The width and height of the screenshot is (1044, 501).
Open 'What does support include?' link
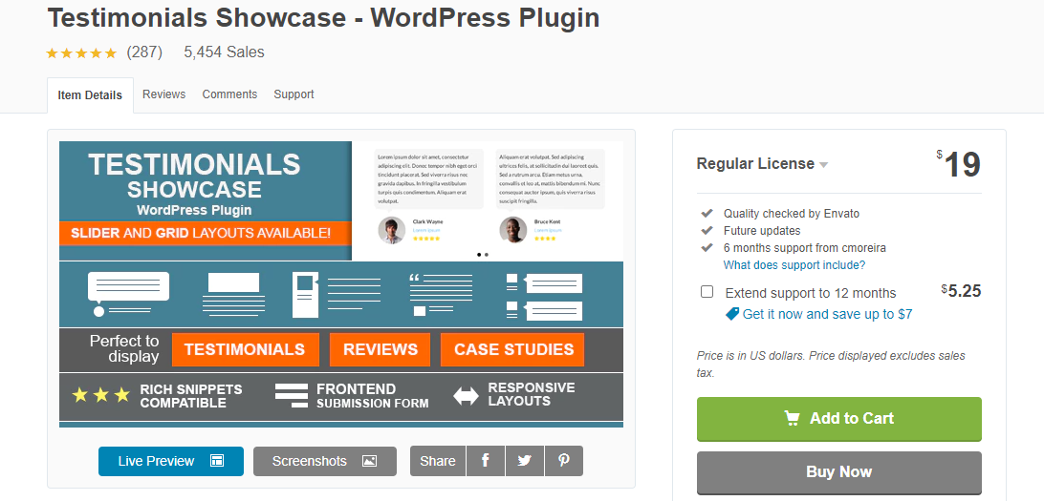pos(794,265)
